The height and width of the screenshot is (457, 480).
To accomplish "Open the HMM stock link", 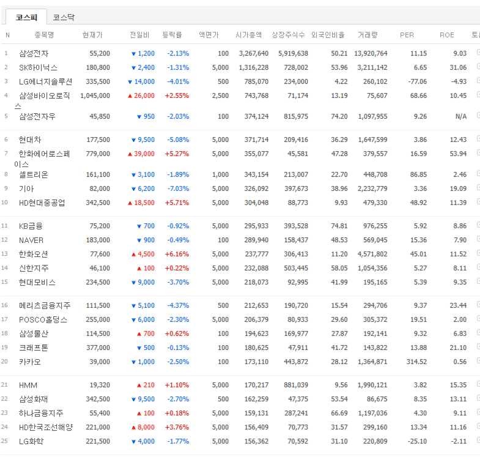I will pos(28,385).
